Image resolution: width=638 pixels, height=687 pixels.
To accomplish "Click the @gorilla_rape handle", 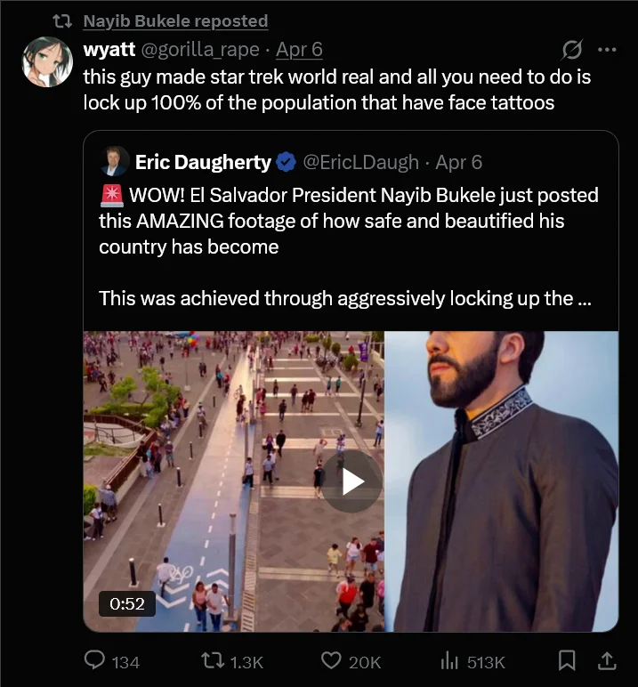I will 201,50.
